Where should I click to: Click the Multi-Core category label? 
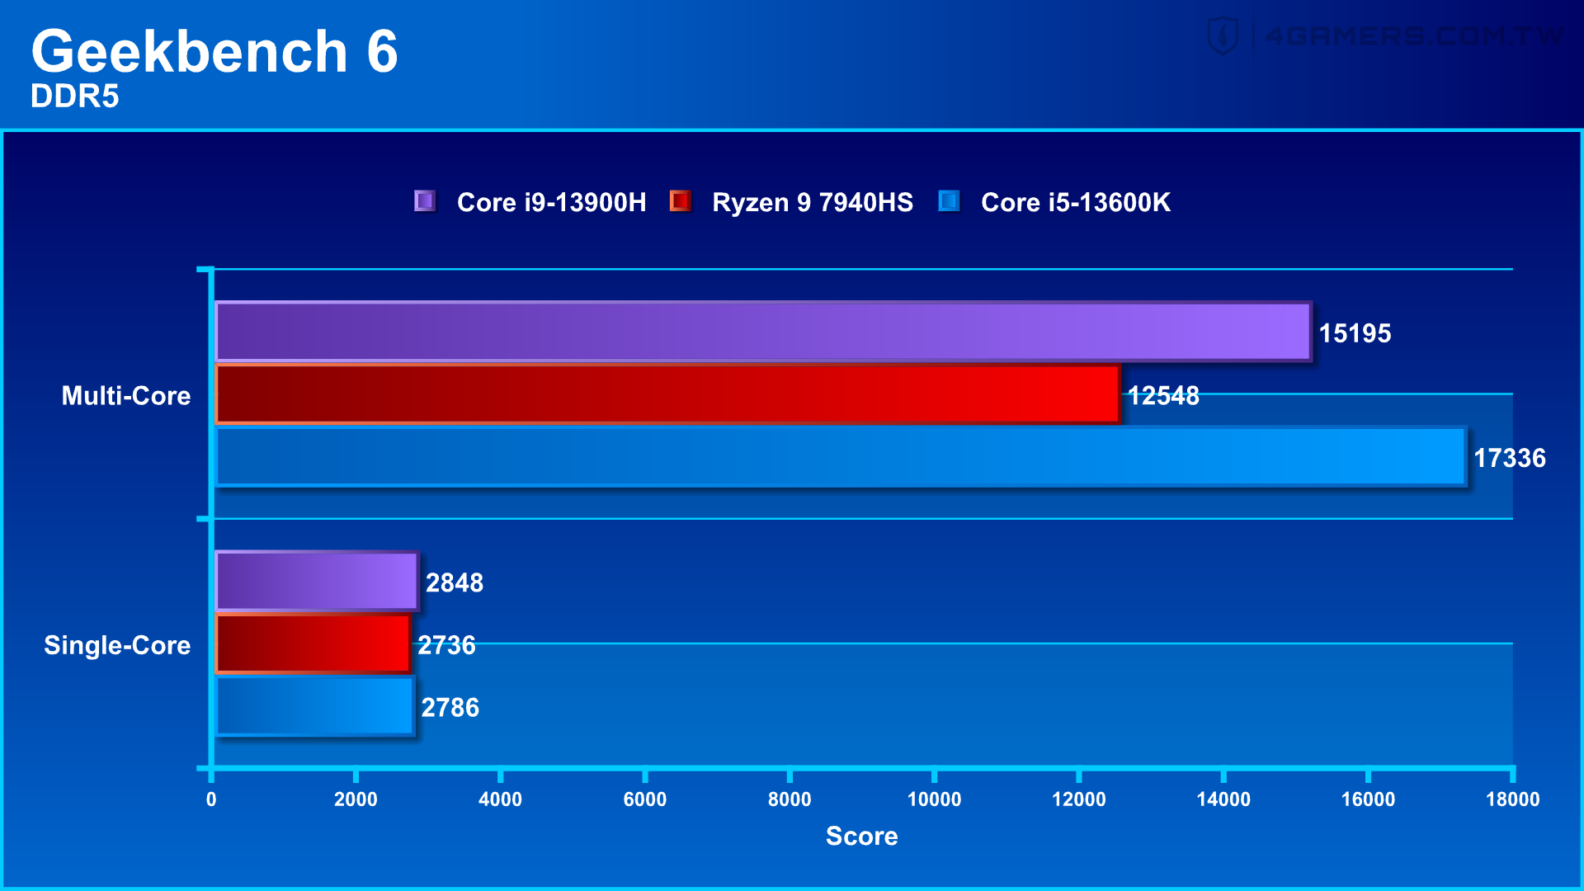point(126,396)
